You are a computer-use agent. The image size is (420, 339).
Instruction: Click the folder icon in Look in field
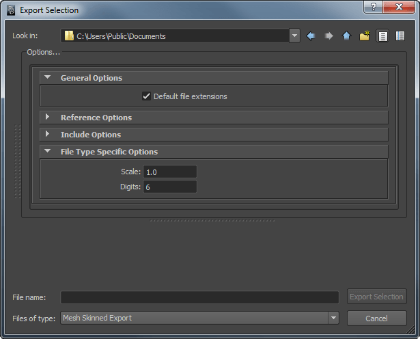(69, 36)
